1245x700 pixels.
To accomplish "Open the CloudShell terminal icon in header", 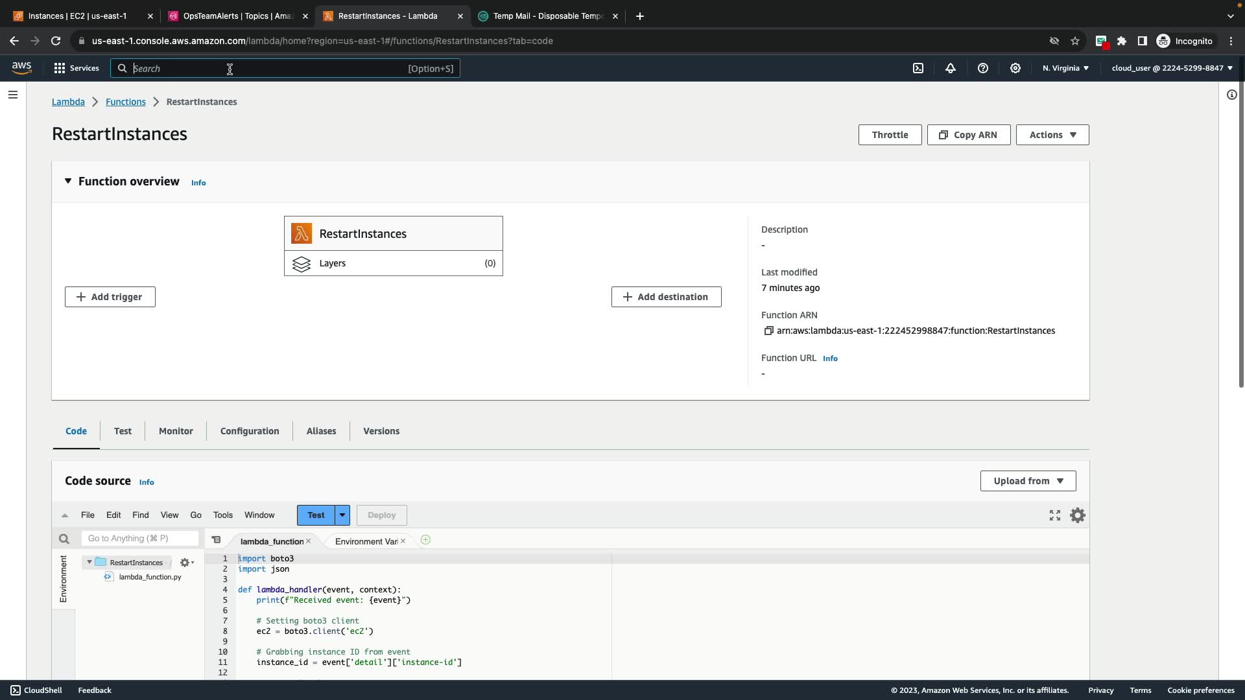I will tap(918, 68).
